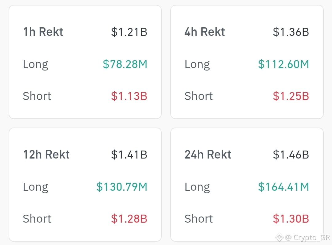
Task: Select the green $112.60M long amount
Action: click(x=284, y=64)
